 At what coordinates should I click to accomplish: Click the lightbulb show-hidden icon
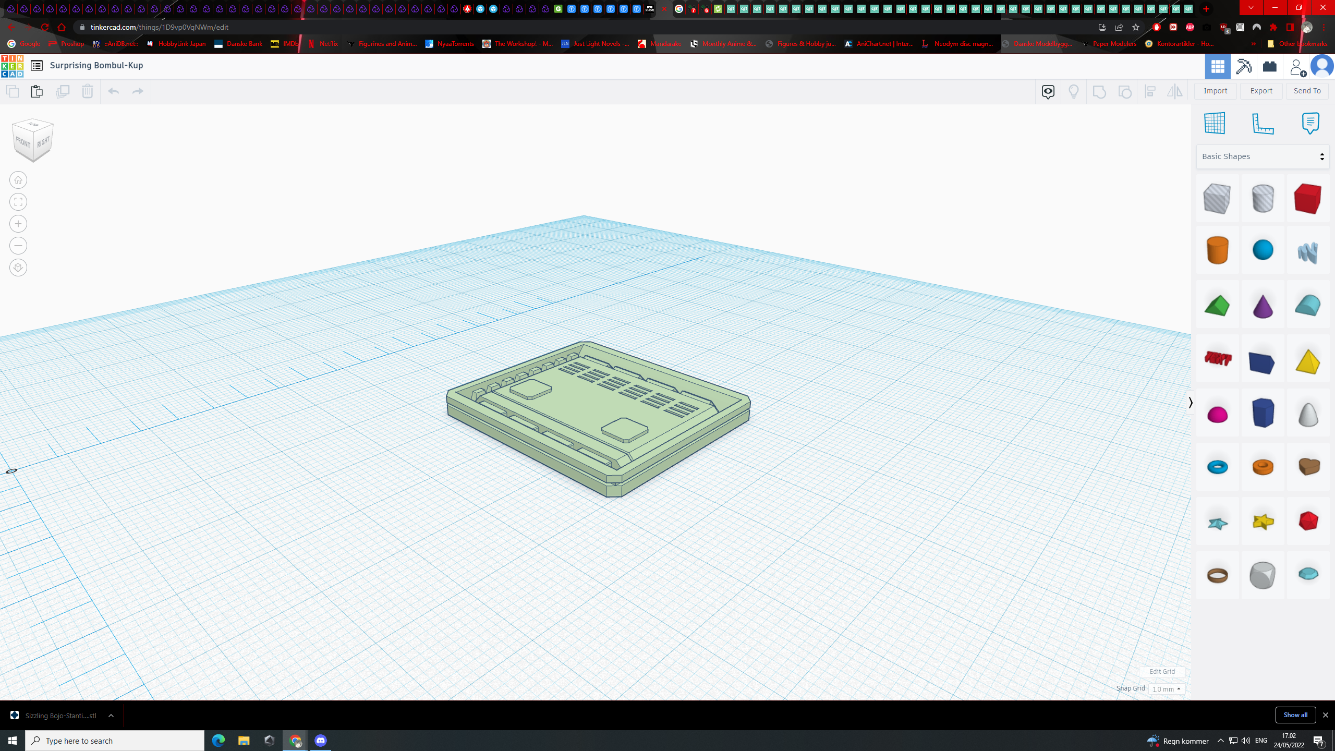(1073, 92)
